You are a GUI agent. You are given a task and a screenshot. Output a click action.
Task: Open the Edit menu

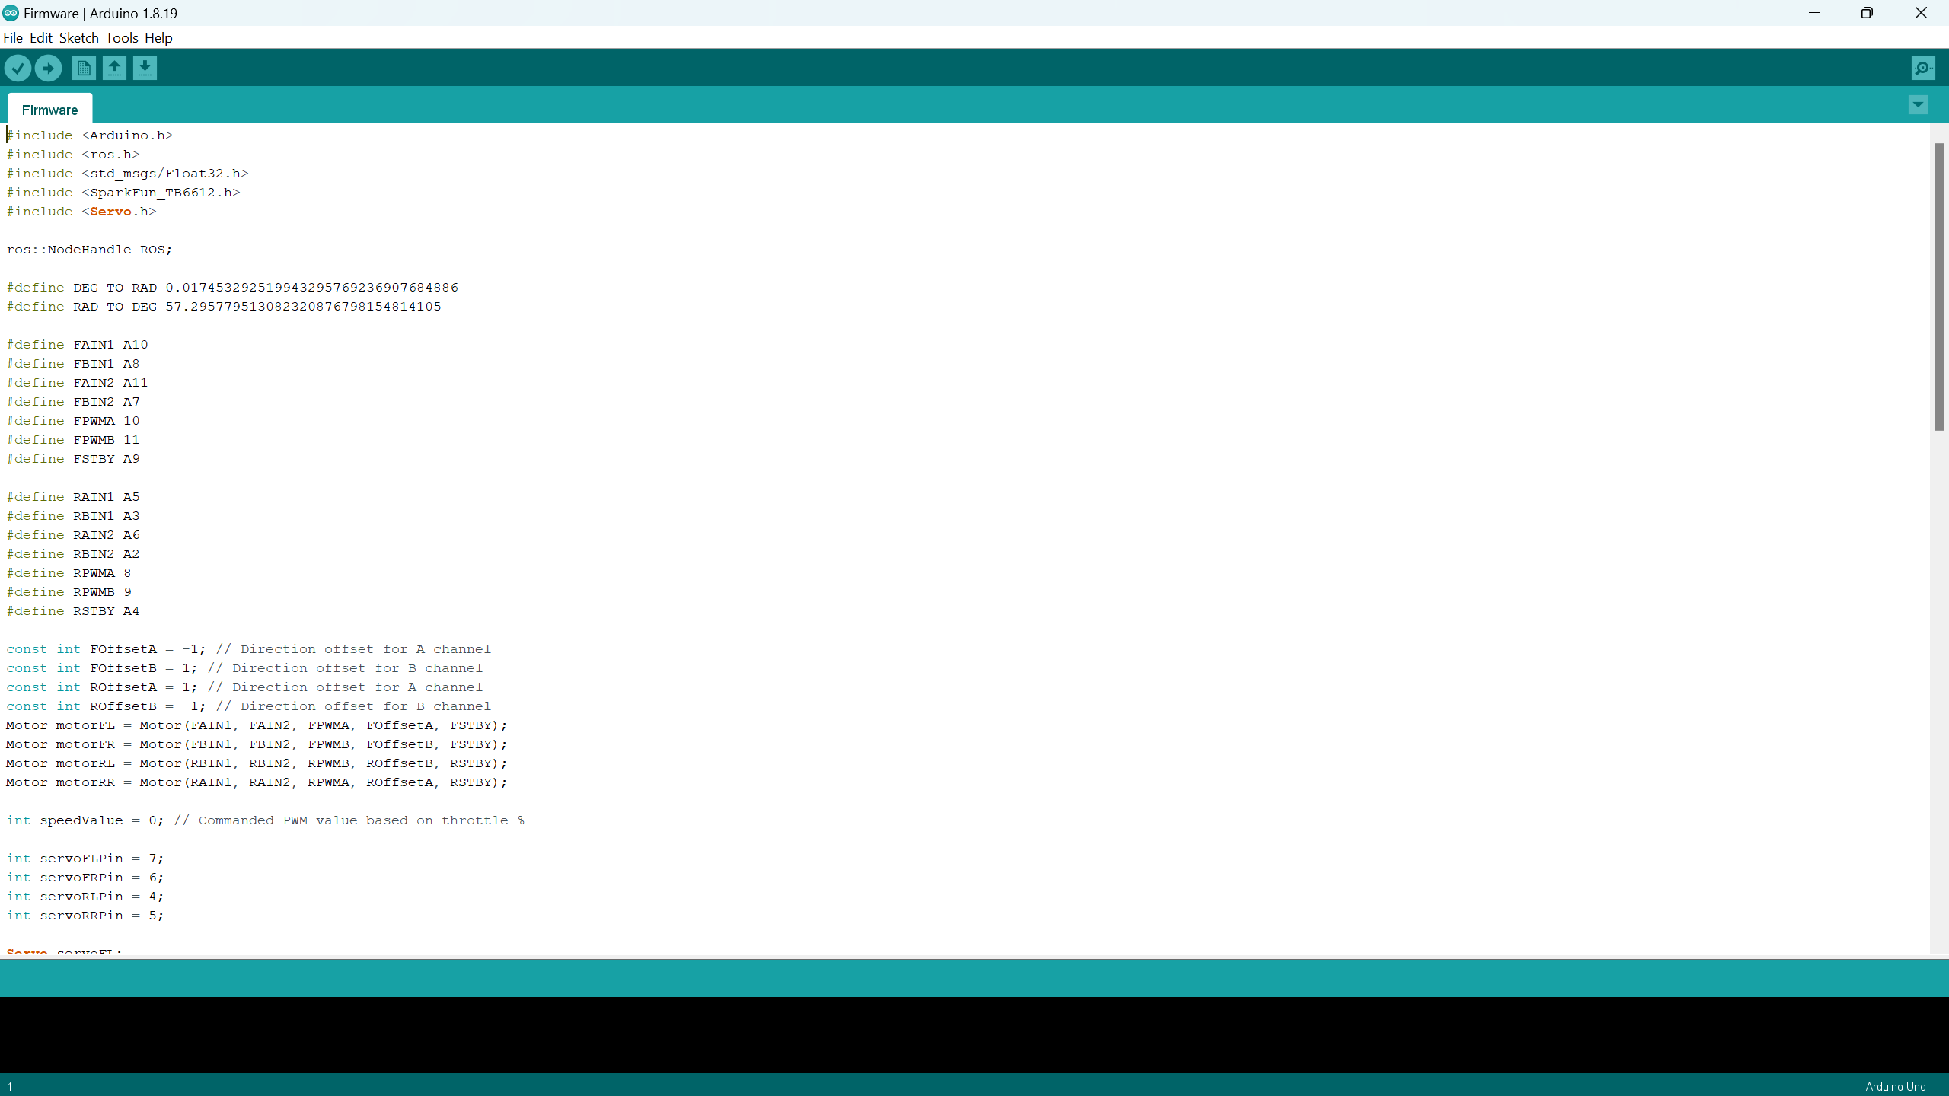pos(41,38)
